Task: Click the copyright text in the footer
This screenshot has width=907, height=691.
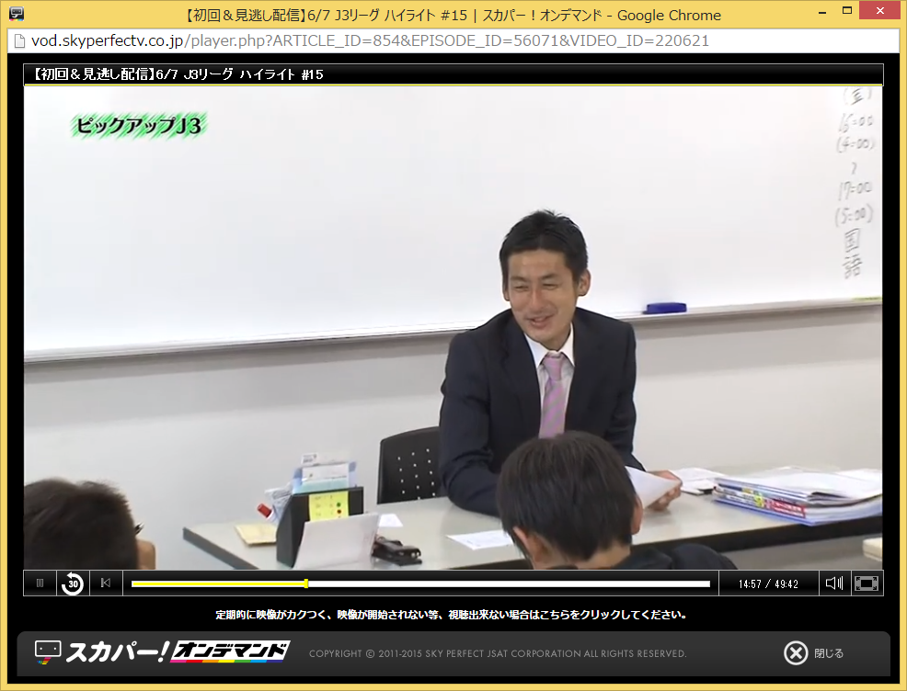Action: (498, 653)
